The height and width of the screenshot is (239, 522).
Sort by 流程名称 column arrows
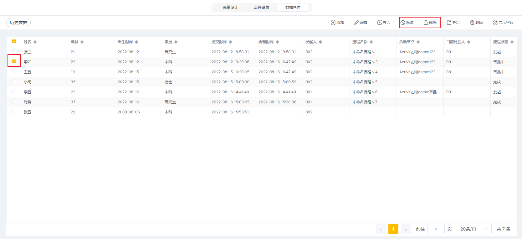point(371,42)
